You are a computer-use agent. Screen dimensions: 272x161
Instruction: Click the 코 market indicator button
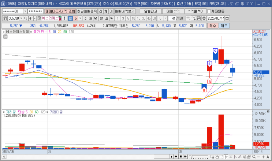point(39,18)
